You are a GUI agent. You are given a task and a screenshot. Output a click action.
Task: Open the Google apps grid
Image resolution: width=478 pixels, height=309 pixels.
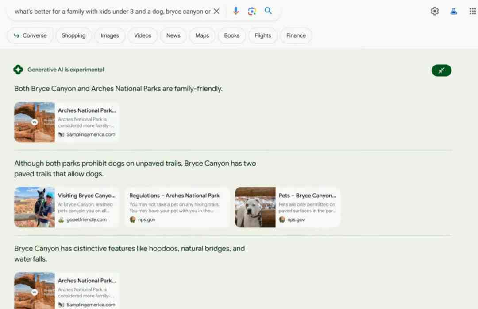coord(473,11)
